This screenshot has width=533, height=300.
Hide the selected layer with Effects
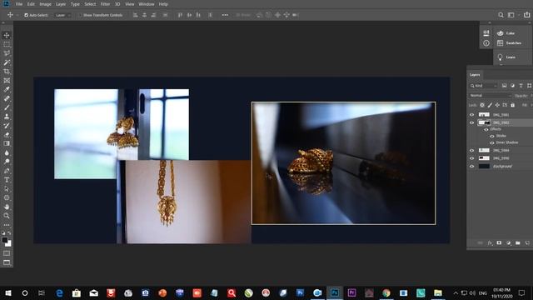(x=472, y=122)
